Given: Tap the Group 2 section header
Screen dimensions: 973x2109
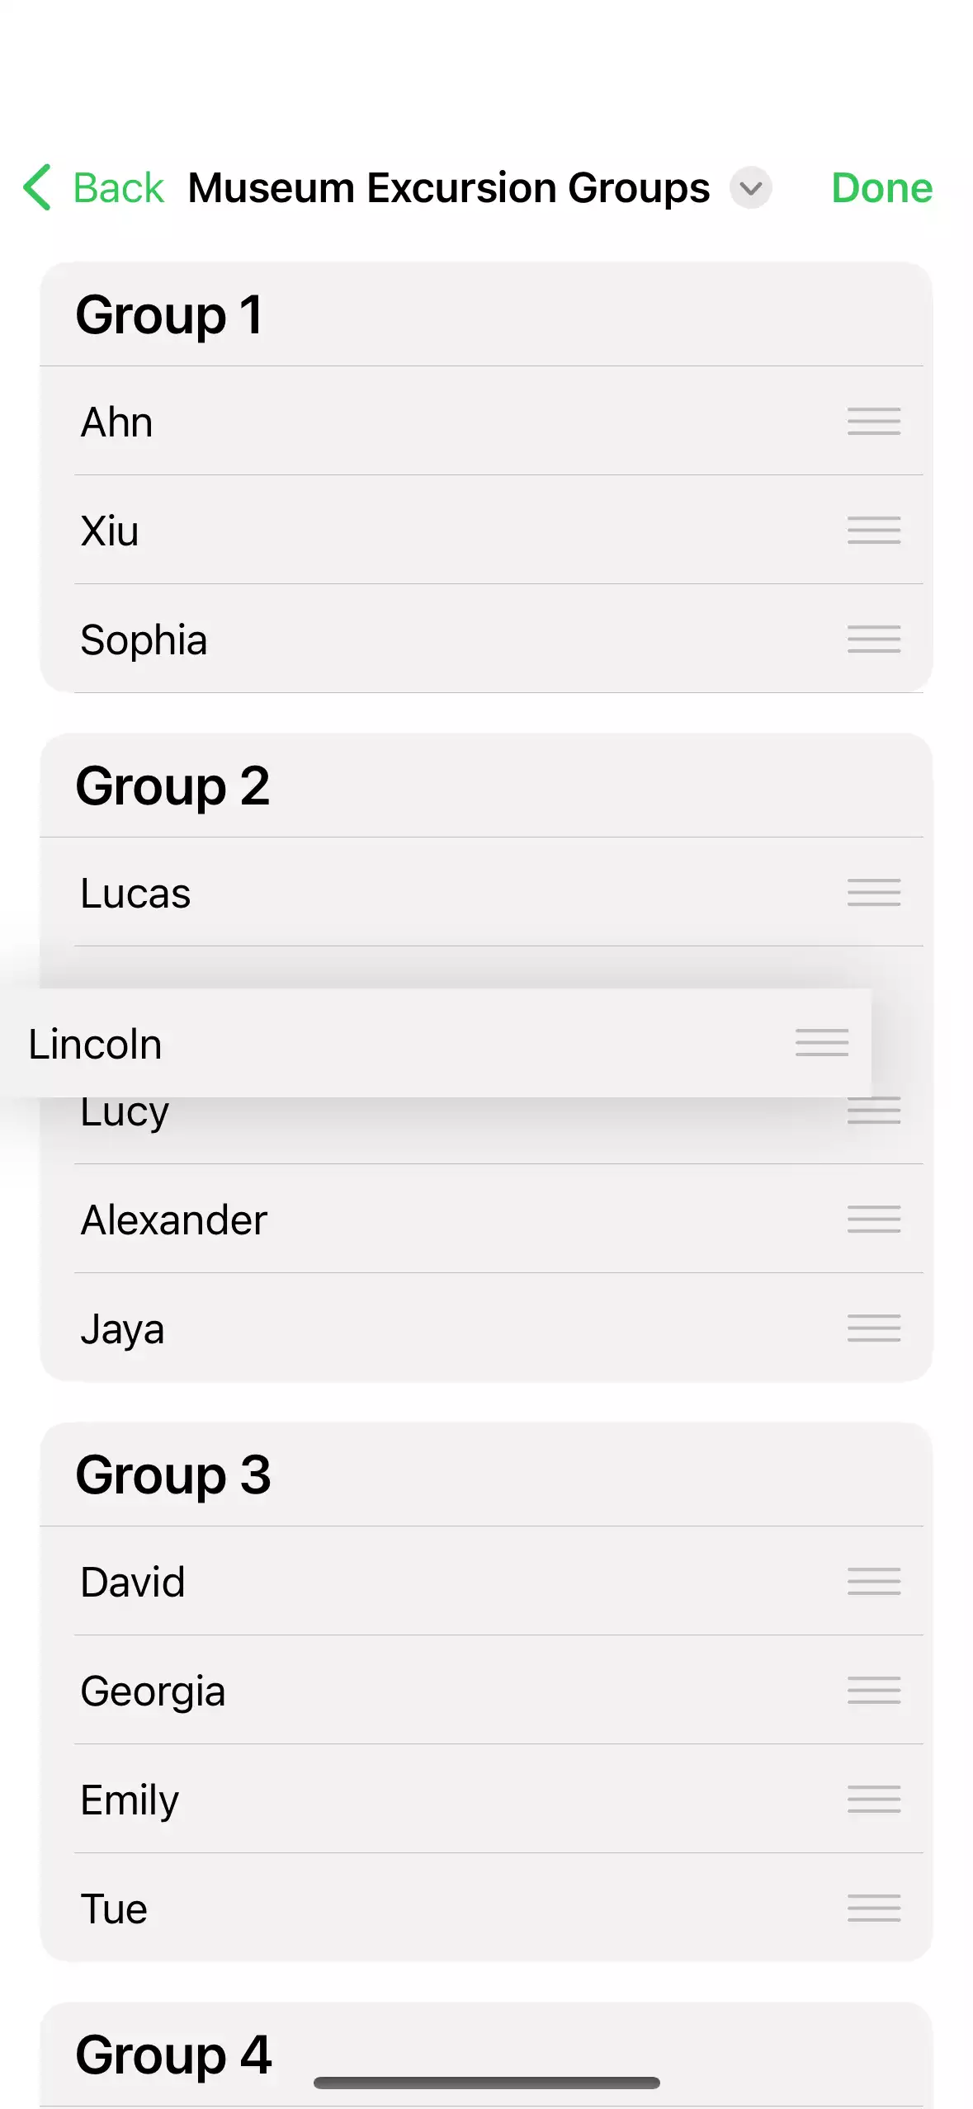Looking at the screenshot, I should click(x=172, y=786).
